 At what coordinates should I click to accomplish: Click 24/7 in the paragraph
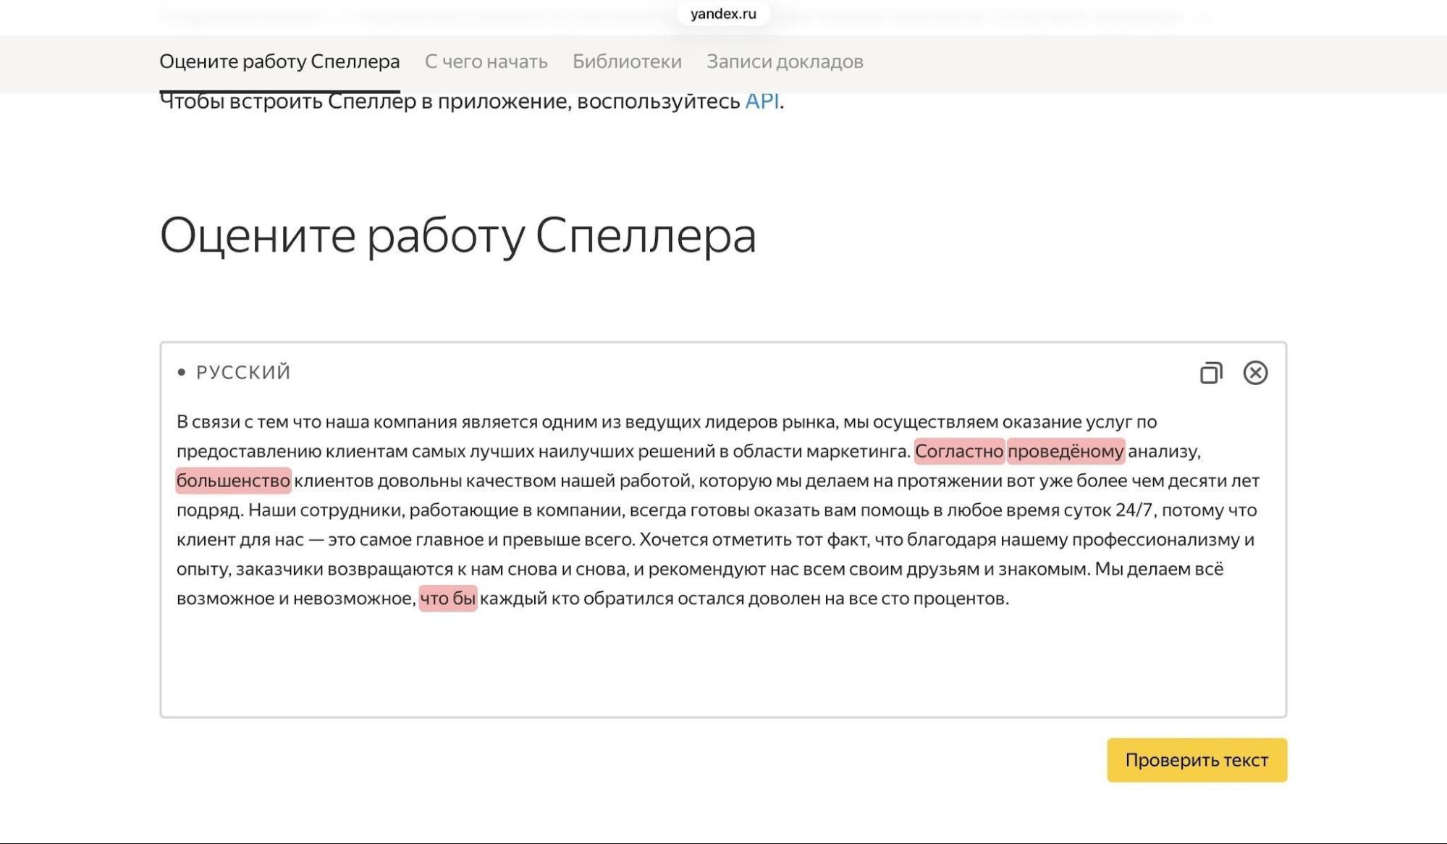[x=1133, y=510]
